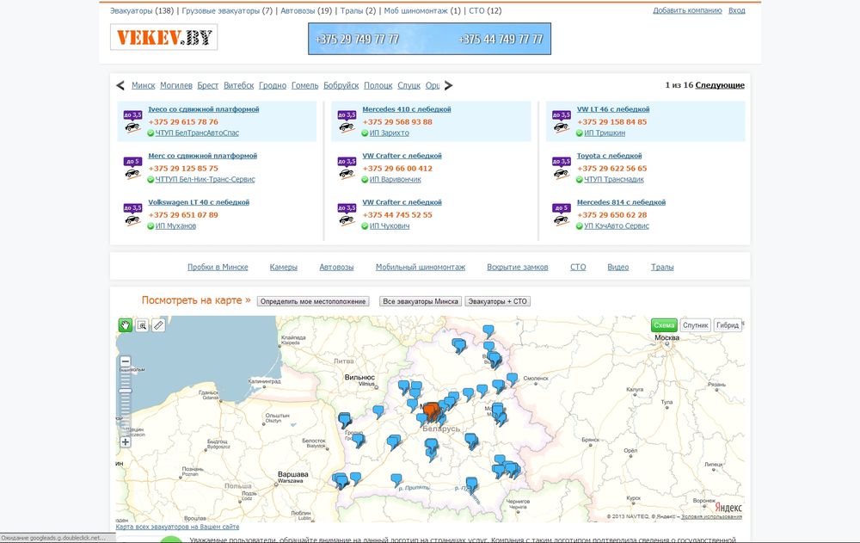Select the ruler distance tool on map
Viewport: 860px width, 543px height.
[x=158, y=325]
